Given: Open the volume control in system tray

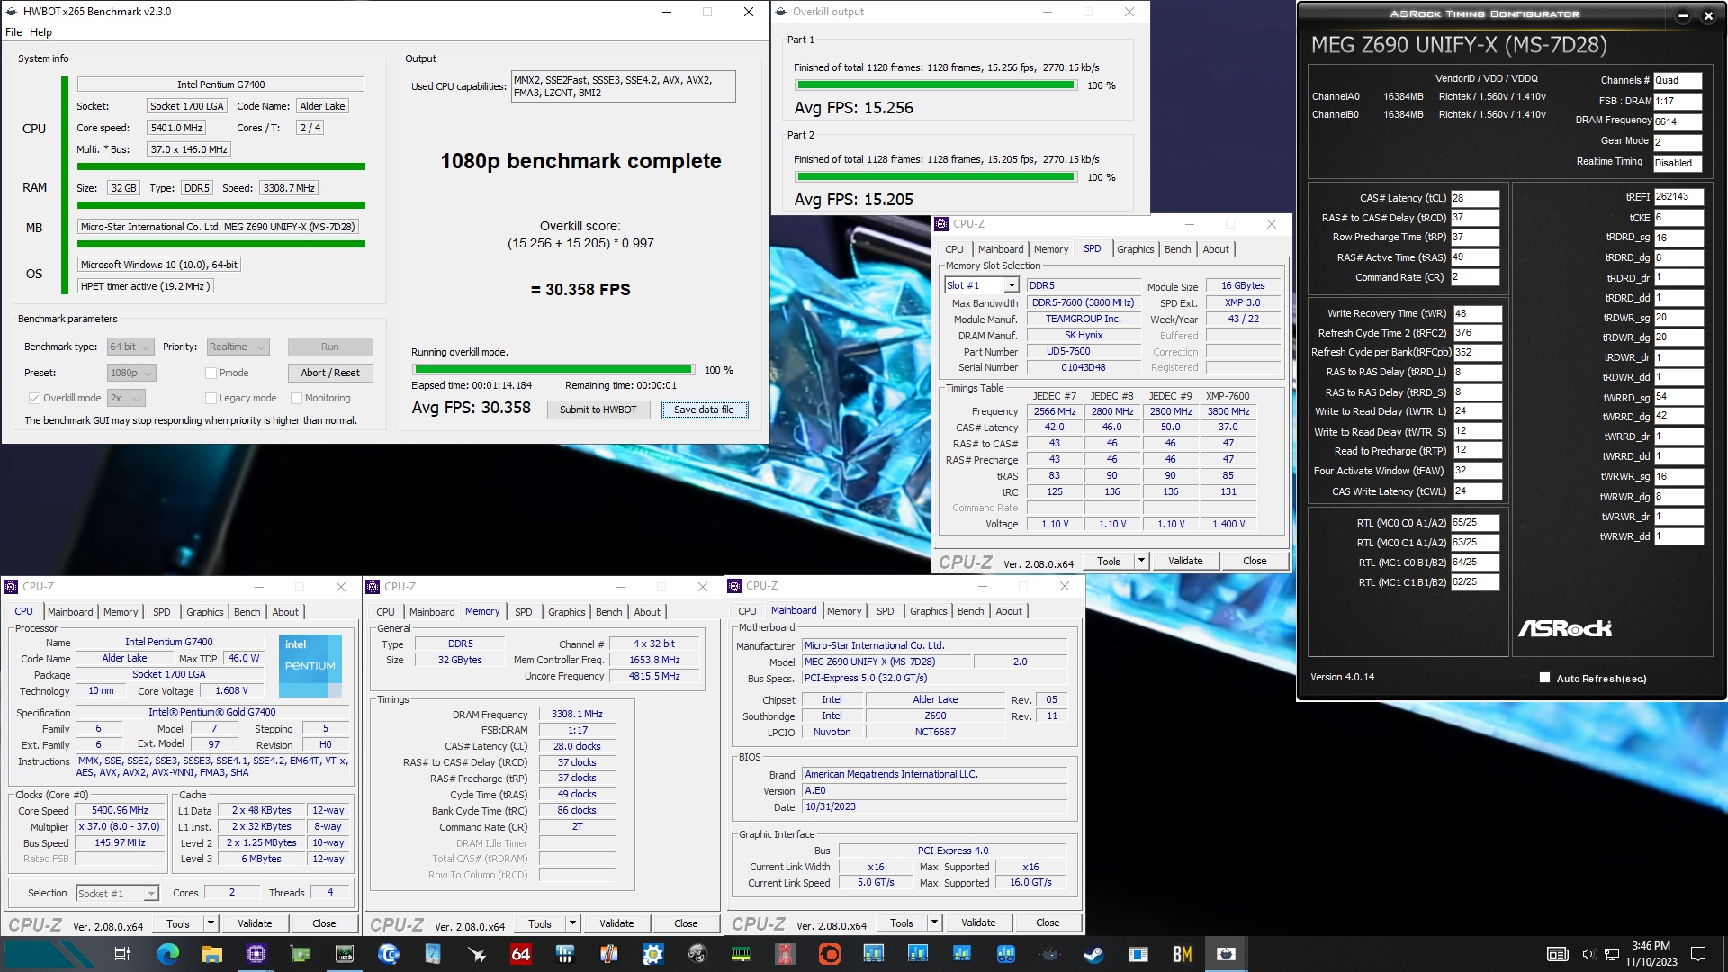Looking at the screenshot, I should 1588,954.
